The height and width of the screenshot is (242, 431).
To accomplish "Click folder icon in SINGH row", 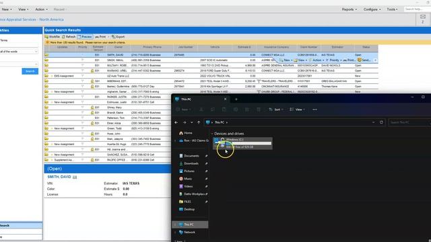I will 46,60.
